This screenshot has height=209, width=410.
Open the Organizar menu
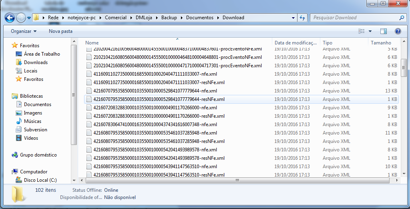(x=24, y=31)
